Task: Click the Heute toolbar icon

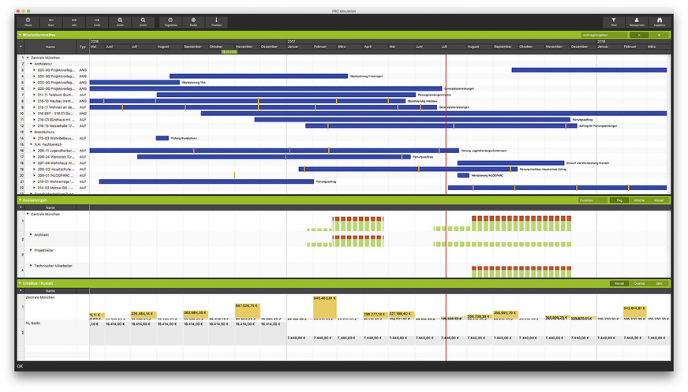Action: pyautogui.click(x=28, y=22)
